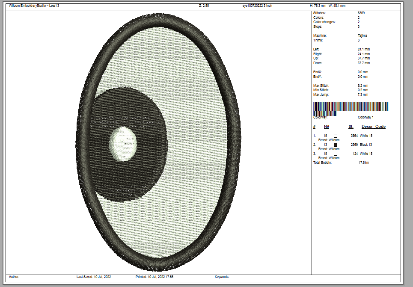Viewport: 413px width, 287px height.
Task: Select the Total Bobbin 17.54m value
Action: pos(364,163)
